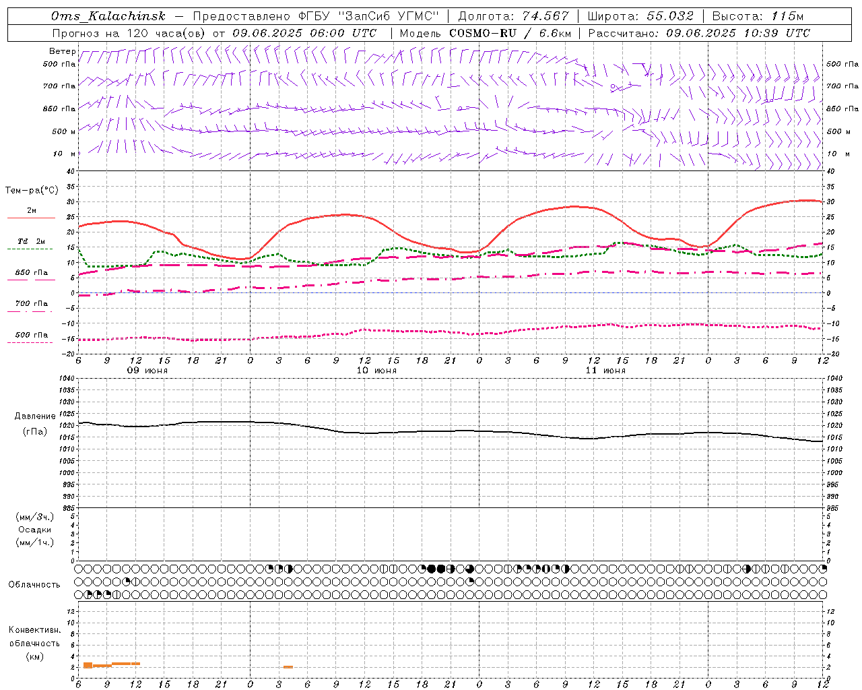Click Рассчитано: 09.06.2025 10:39 UTC timestamp

point(700,33)
